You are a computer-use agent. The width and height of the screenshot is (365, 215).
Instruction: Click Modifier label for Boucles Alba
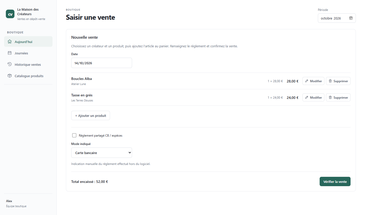pyautogui.click(x=316, y=81)
